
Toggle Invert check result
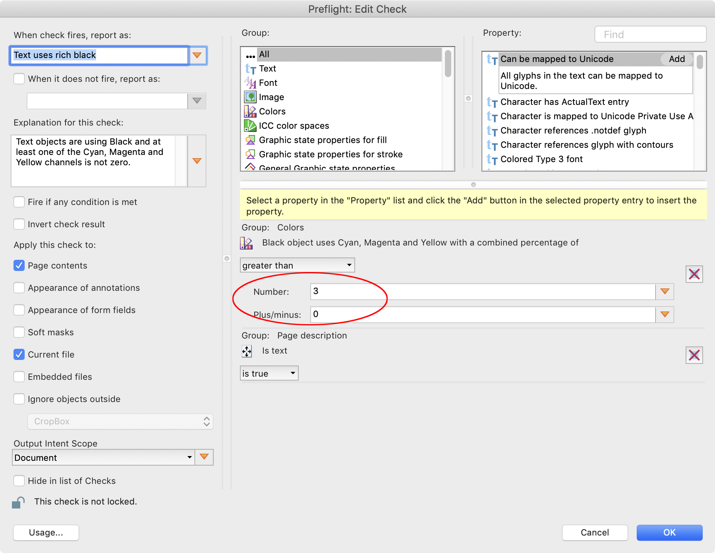click(x=19, y=224)
